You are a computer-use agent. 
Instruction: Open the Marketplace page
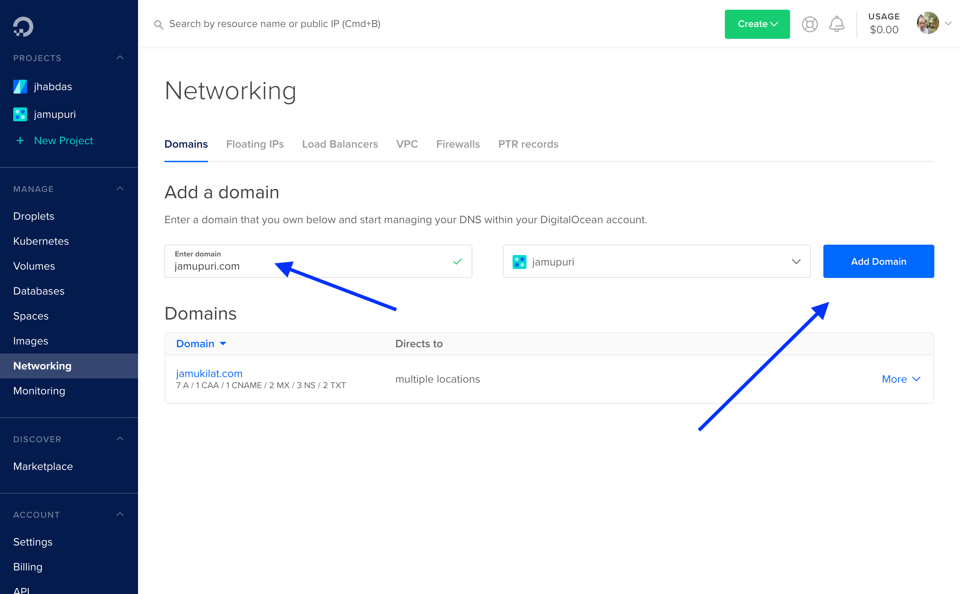tap(43, 466)
